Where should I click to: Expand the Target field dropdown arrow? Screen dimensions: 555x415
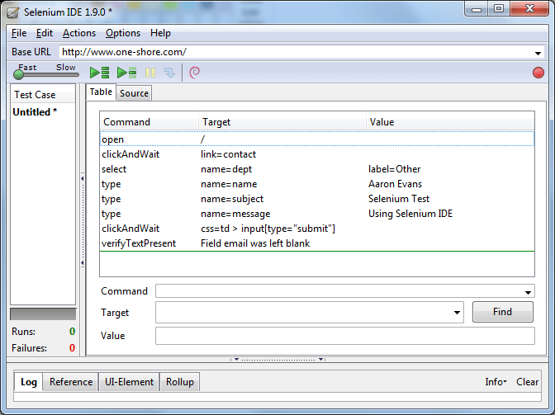coord(458,314)
